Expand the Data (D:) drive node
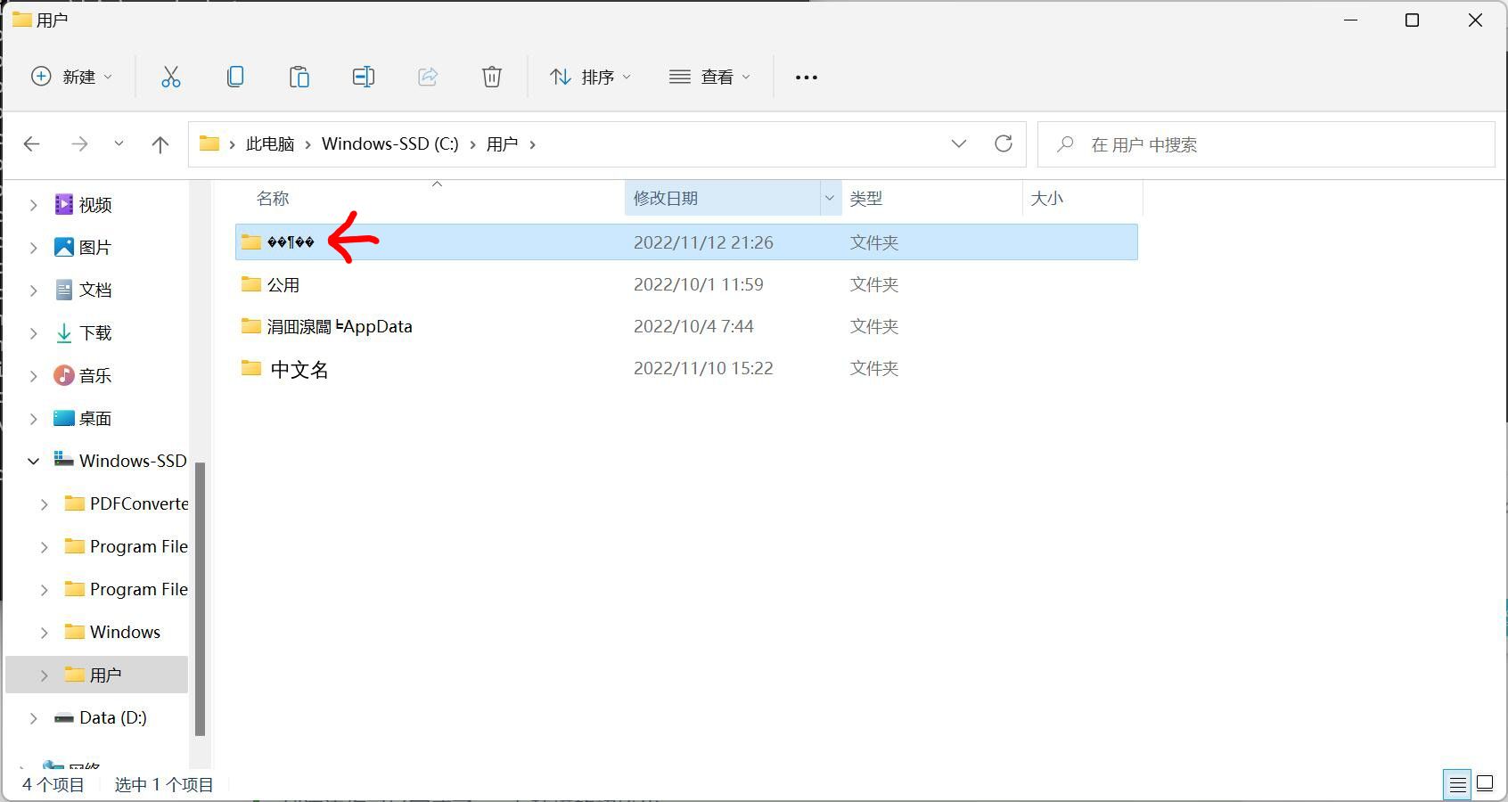1508x802 pixels. tap(34, 717)
